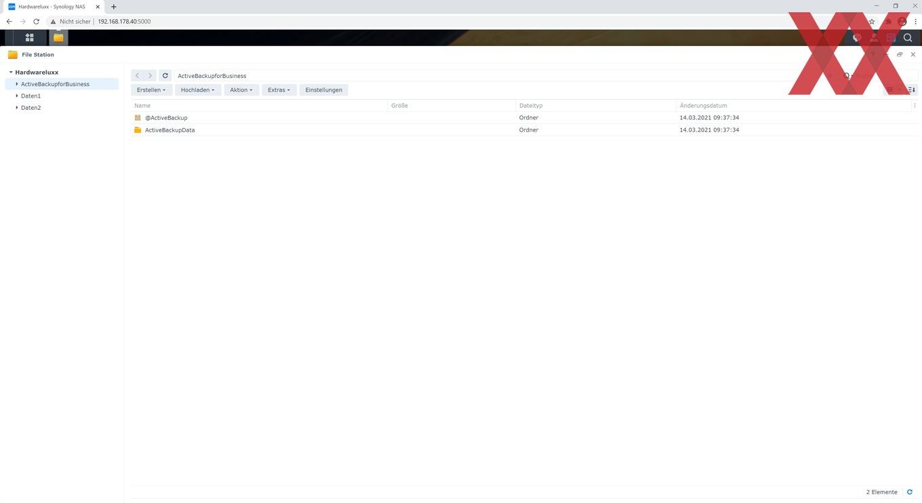Switch list view mode icon

tap(890, 89)
